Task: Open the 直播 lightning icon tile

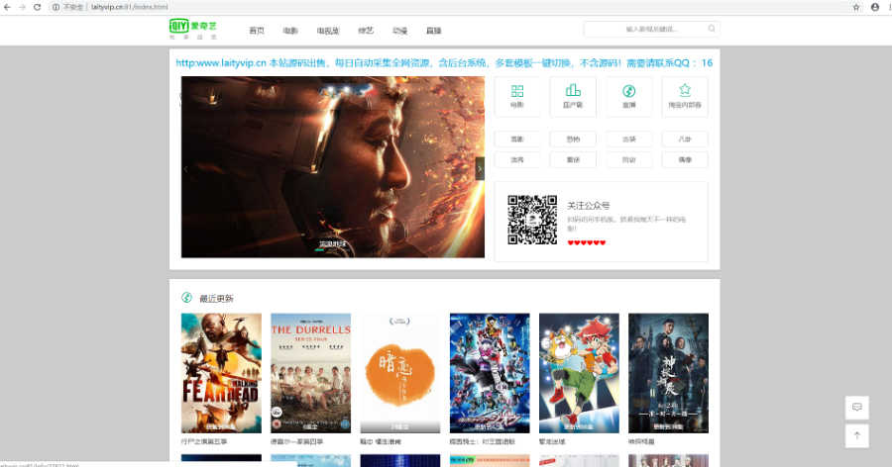Action: (x=628, y=97)
